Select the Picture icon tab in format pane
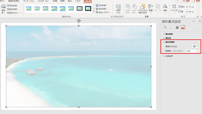The height and width of the screenshot is (114, 202). (183, 27)
